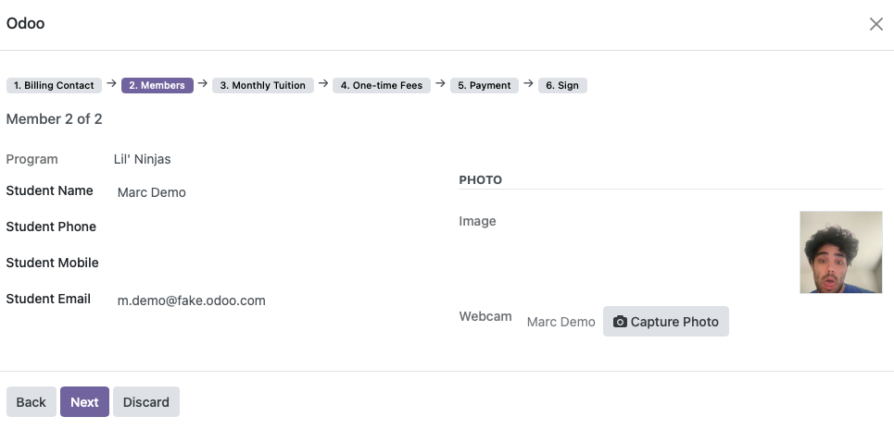Focus the empty Student Mobile field

pos(280,264)
